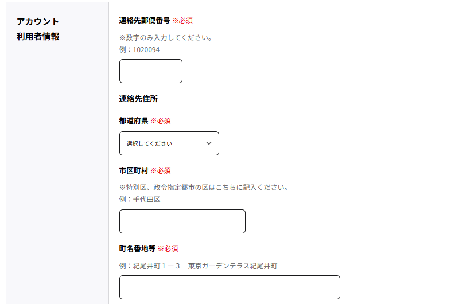
Task: Click the 連絡先郵便番号 field label
Action: pos(145,20)
